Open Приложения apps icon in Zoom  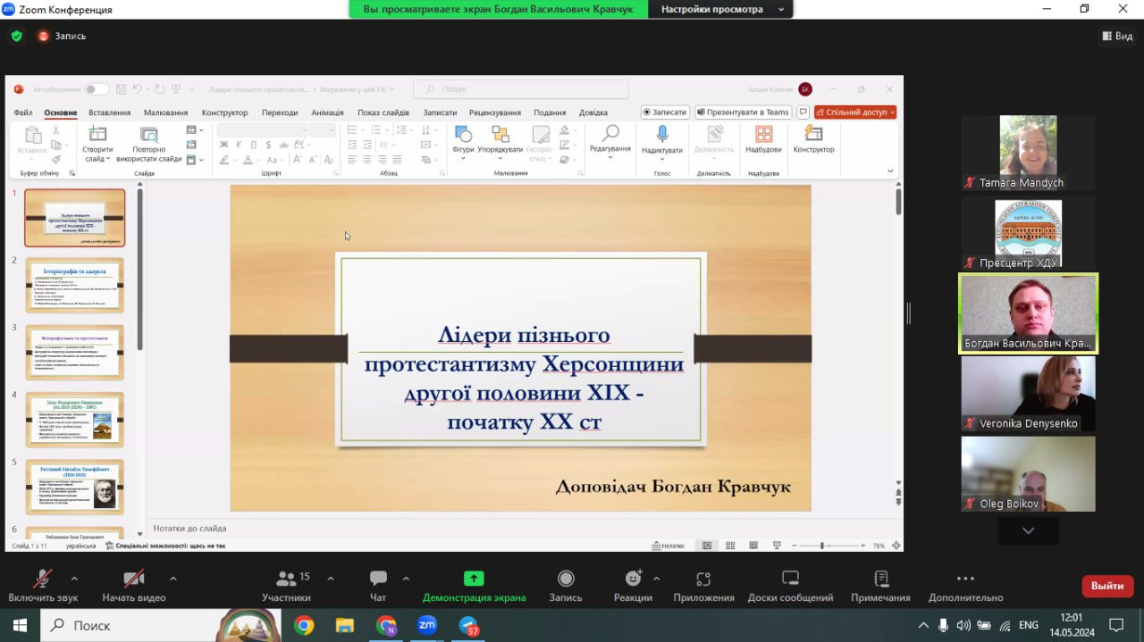pos(703,579)
